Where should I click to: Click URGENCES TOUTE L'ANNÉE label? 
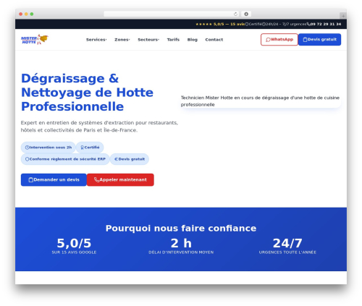tap(287, 252)
